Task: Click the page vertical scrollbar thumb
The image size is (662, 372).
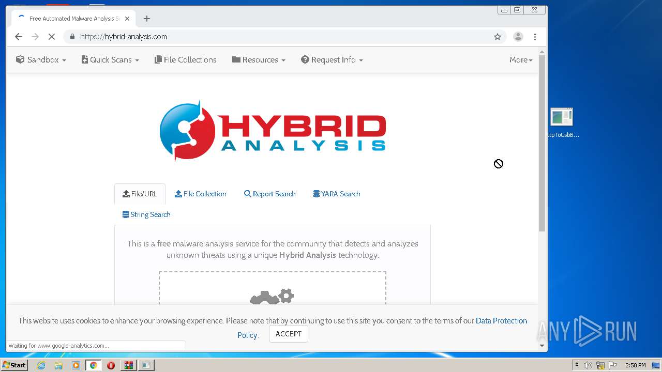Action: [x=542, y=143]
